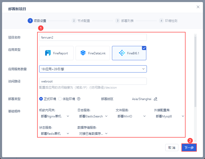Click the 状态服务 label
205x159 pixels.
point(46,128)
